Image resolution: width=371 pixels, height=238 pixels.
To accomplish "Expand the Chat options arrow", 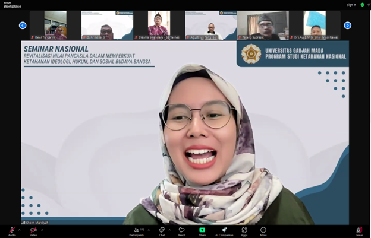I will [x=170, y=229].
